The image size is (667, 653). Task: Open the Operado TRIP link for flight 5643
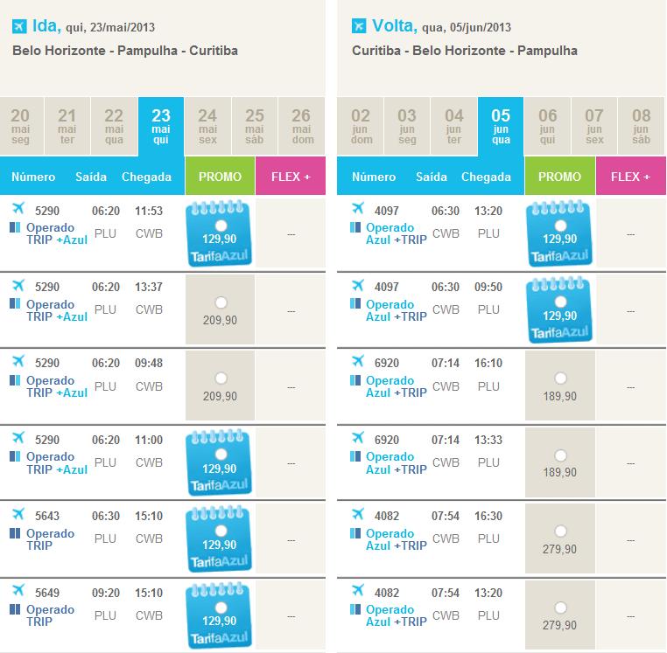[39, 538]
